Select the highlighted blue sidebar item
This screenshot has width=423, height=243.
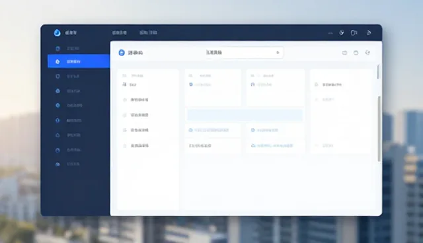[x=79, y=61]
